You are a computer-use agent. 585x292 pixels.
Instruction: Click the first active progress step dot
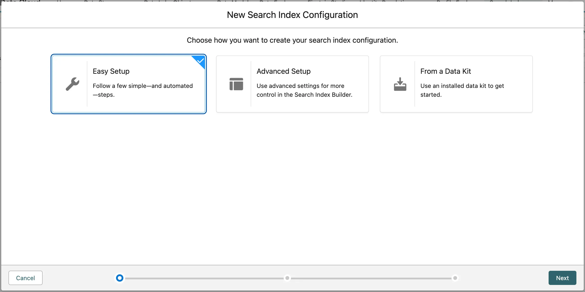coord(120,278)
